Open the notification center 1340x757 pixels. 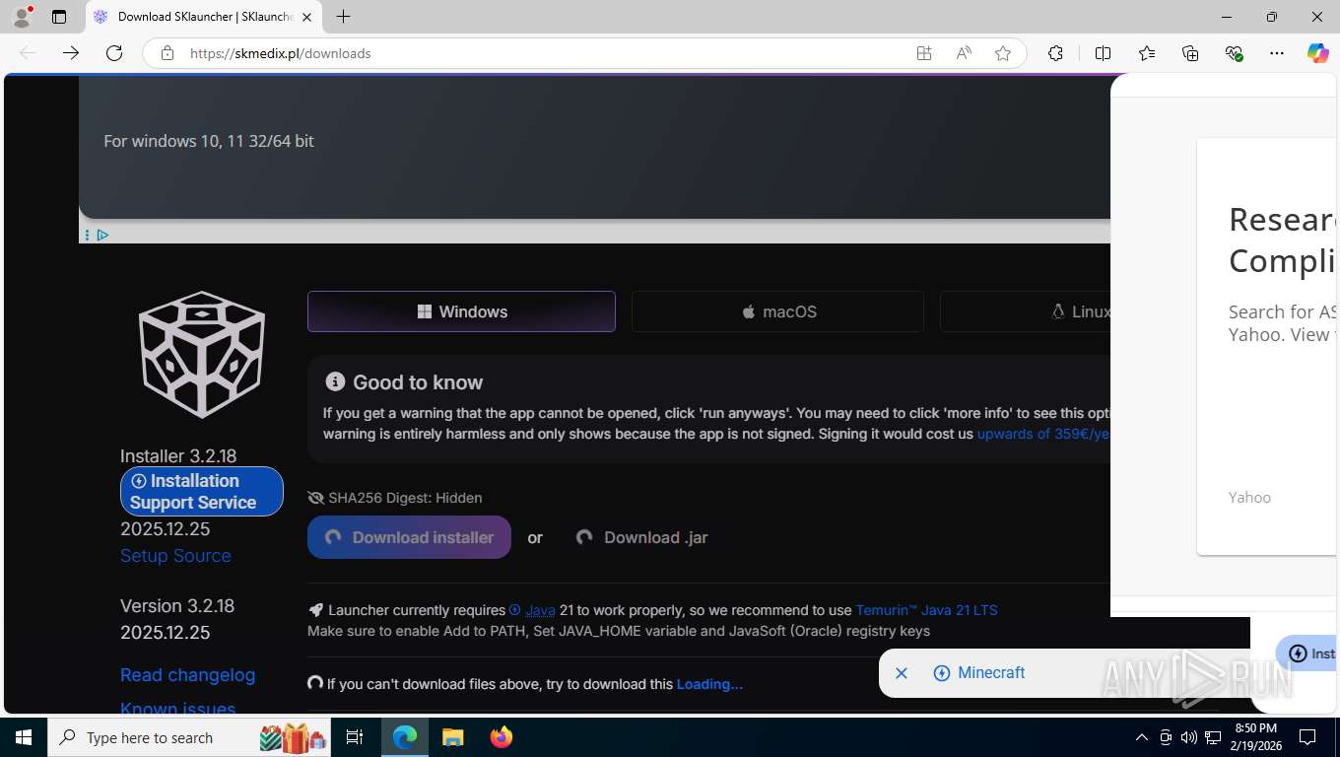point(1307,737)
